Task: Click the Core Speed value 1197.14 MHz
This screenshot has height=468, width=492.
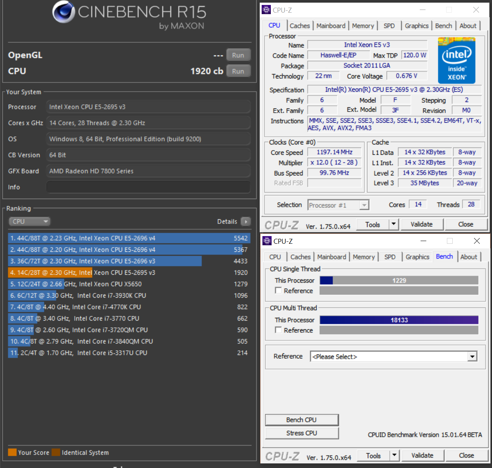Action: pyautogui.click(x=335, y=152)
